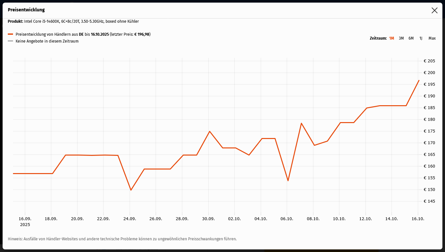Close the Preisentwicklung dialog
Viewport: 445px width, 252px height.
(434, 10)
